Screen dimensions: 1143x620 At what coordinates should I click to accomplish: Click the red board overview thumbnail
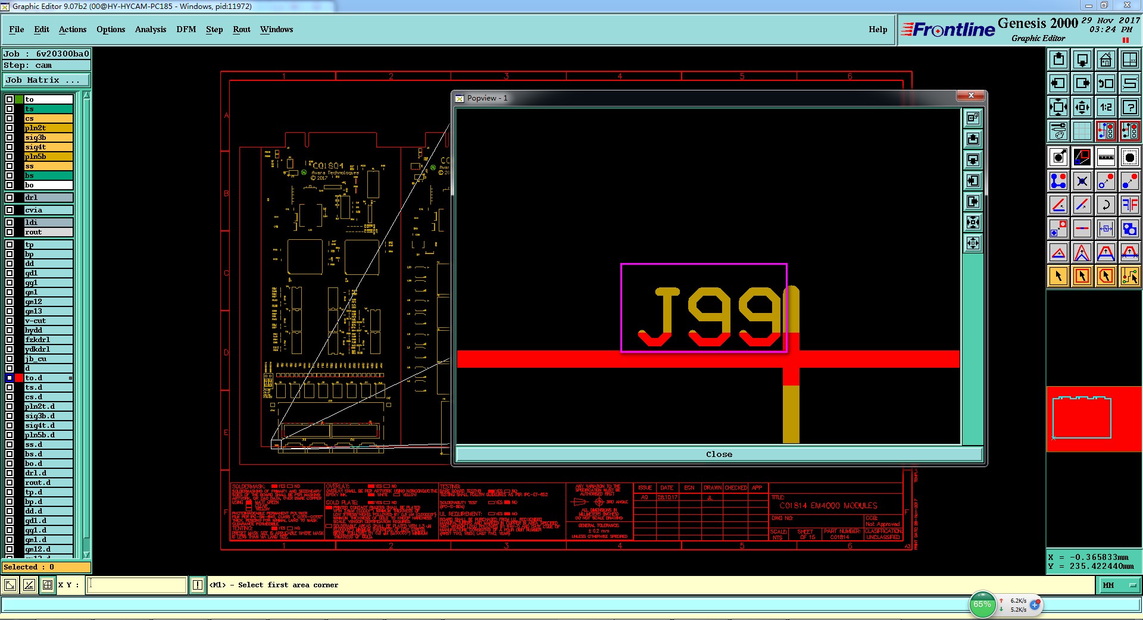coord(1094,419)
